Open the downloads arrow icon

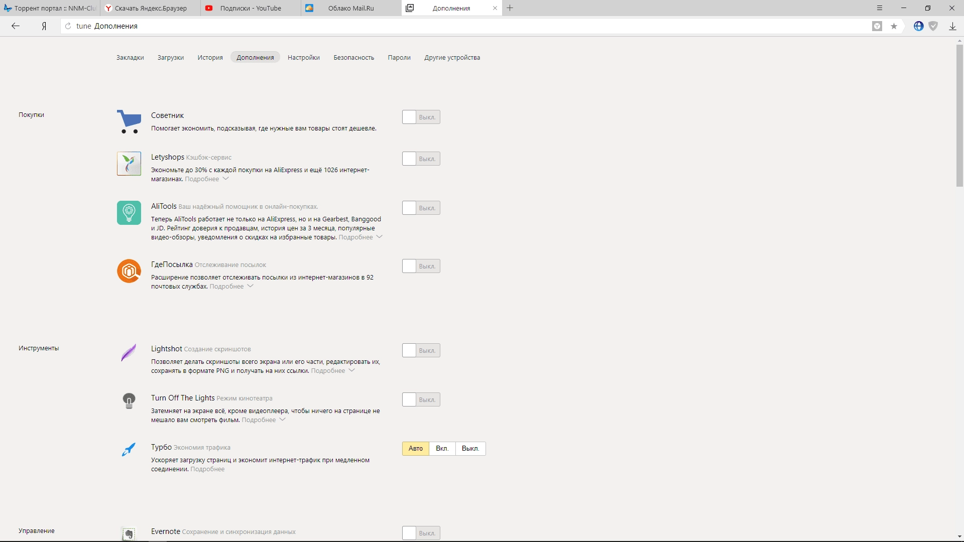(952, 26)
